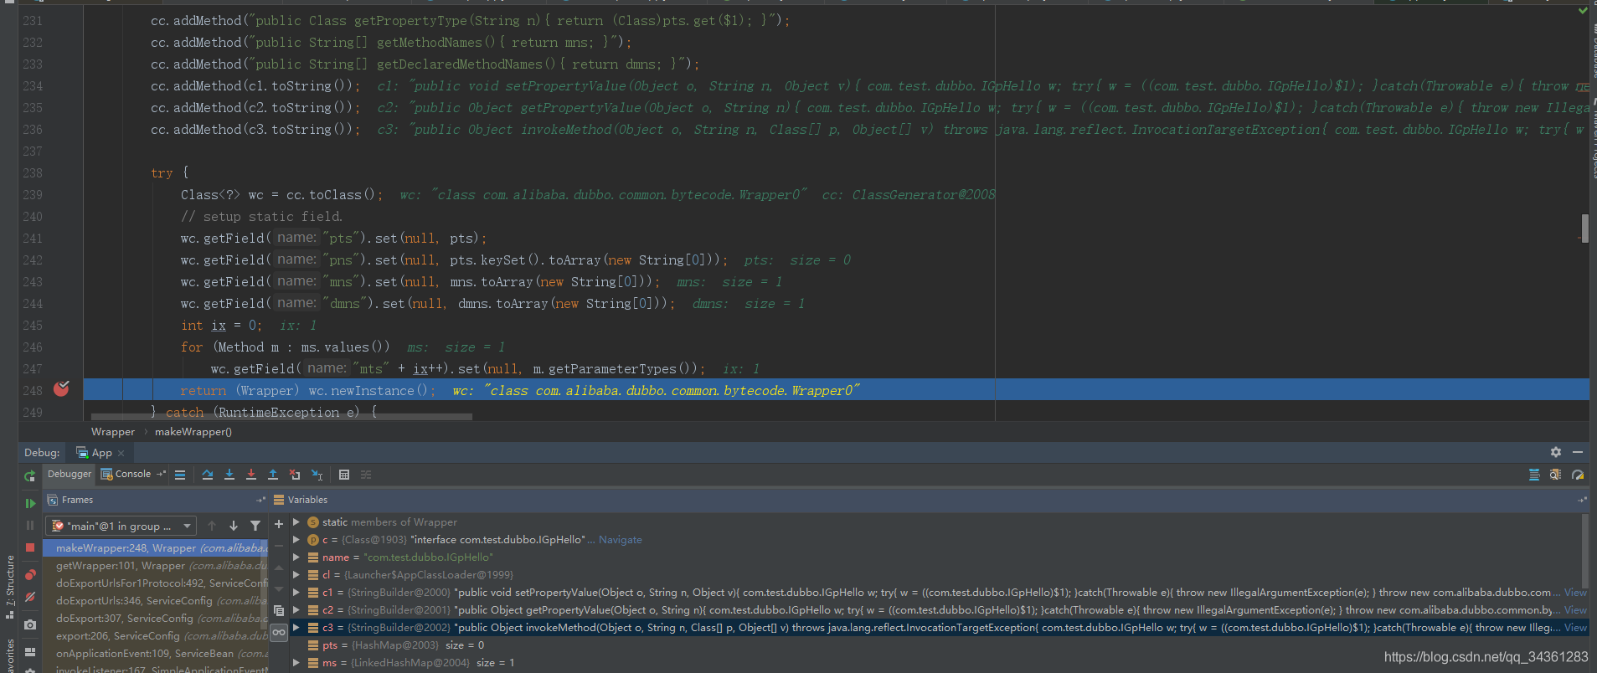Select frame onApplicationEvent:109, ServiceBean
This screenshot has height=673, width=1597.
coord(157,654)
